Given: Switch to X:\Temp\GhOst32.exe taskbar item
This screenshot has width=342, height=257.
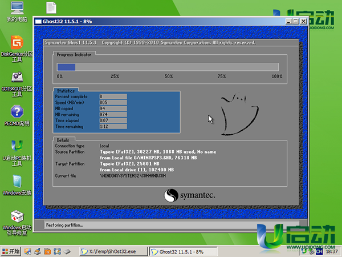Looking at the screenshot, I should [x=111, y=251].
